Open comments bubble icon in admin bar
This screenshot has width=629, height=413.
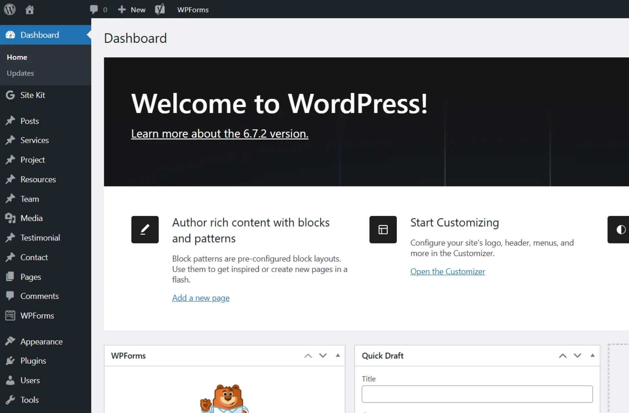pos(94,9)
